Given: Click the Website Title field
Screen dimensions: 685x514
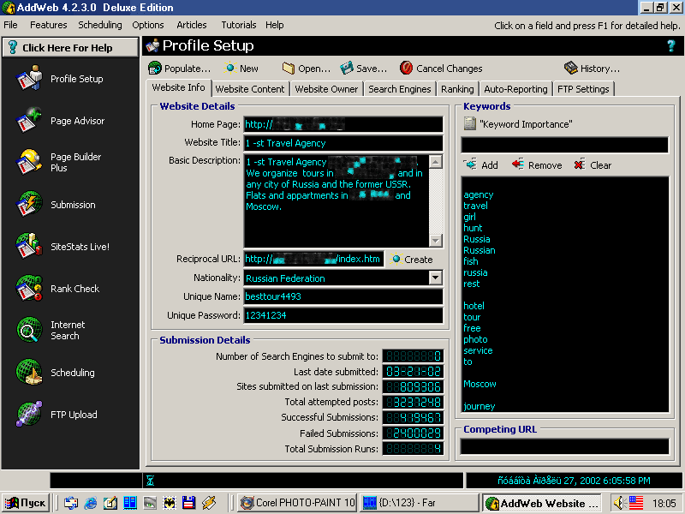Looking at the screenshot, I should pyautogui.click(x=343, y=143).
